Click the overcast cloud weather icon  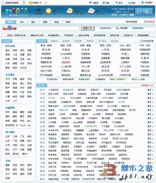[x=91, y=11]
